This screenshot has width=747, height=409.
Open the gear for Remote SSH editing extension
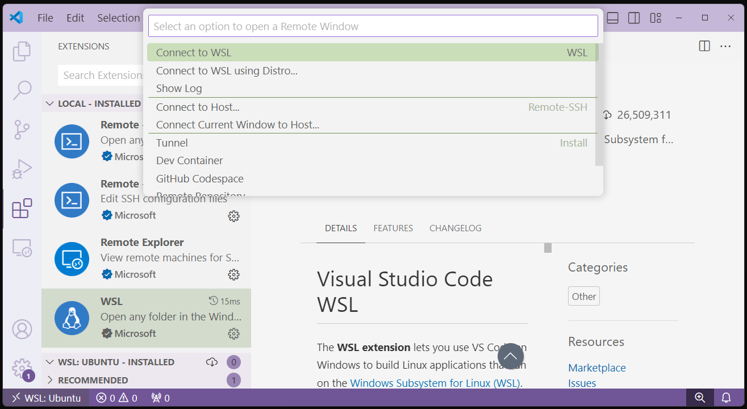click(x=233, y=216)
